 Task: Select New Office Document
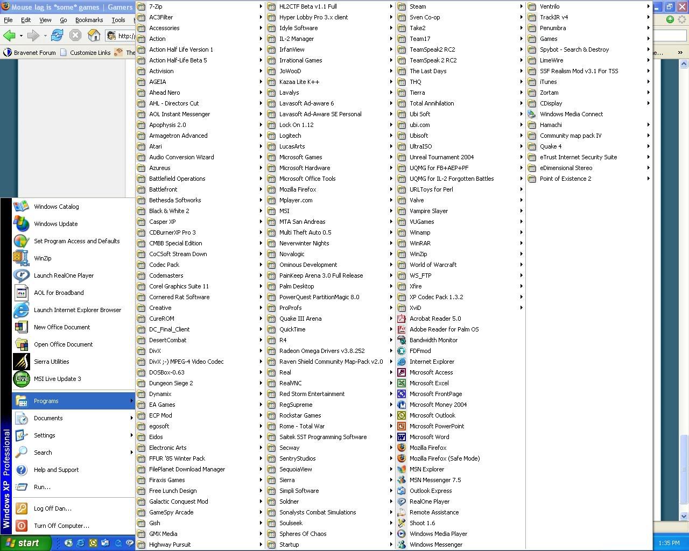click(73, 327)
